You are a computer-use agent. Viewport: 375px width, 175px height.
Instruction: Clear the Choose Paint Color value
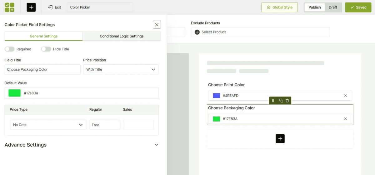345,96
